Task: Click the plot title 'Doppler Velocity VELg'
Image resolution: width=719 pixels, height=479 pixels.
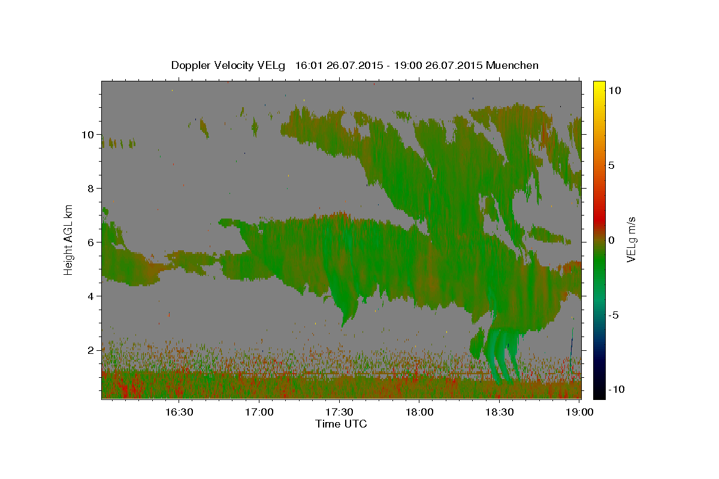Action: click(x=229, y=65)
